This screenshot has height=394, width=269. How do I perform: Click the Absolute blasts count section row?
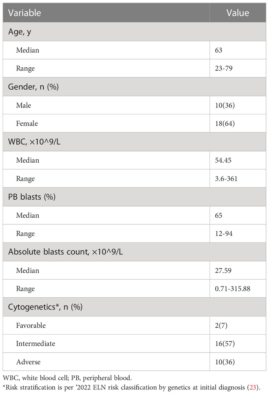(x=134, y=252)
